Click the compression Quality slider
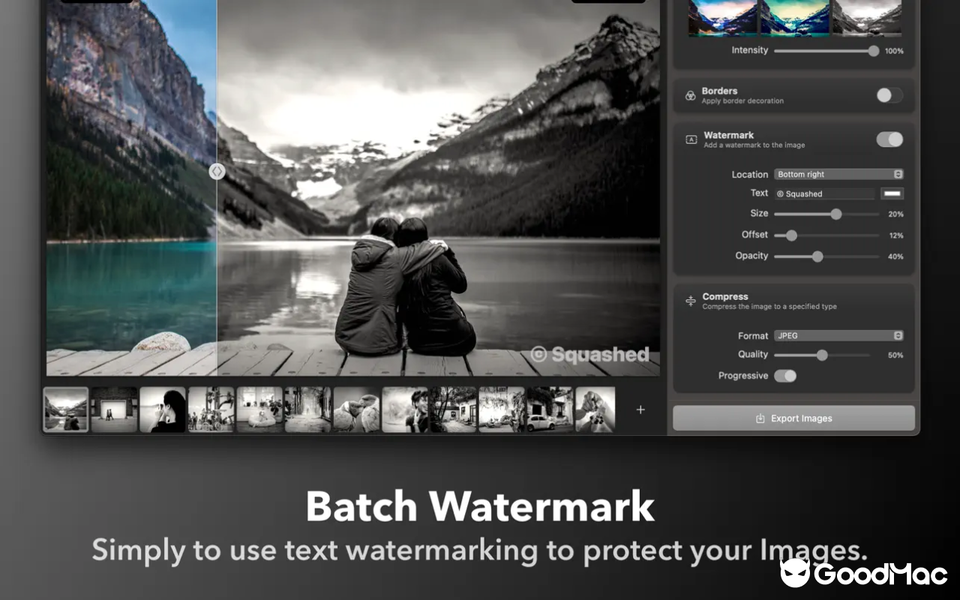 (822, 355)
